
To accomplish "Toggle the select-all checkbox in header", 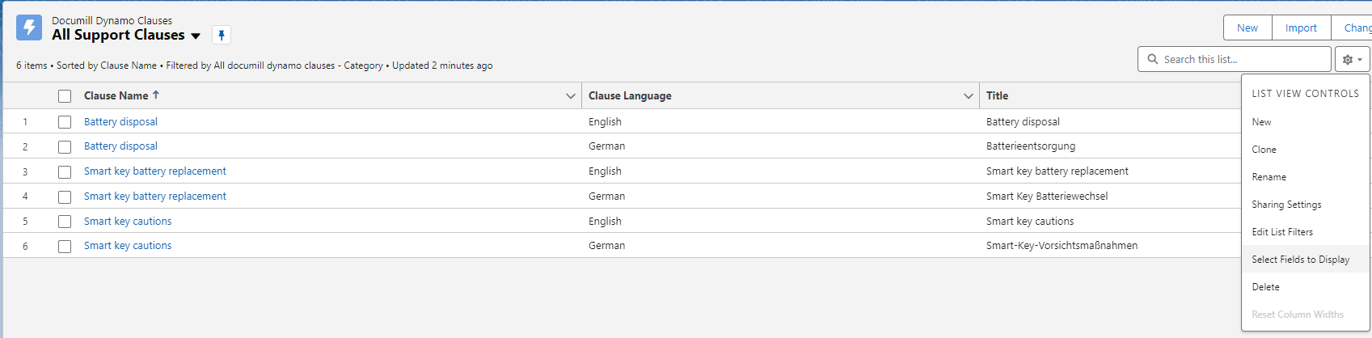I will pyautogui.click(x=65, y=96).
